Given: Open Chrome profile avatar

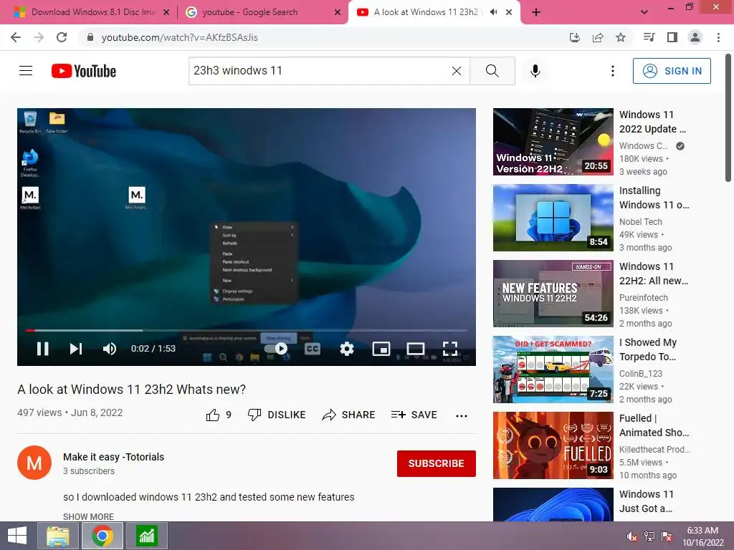Looking at the screenshot, I should pyautogui.click(x=695, y=37).
